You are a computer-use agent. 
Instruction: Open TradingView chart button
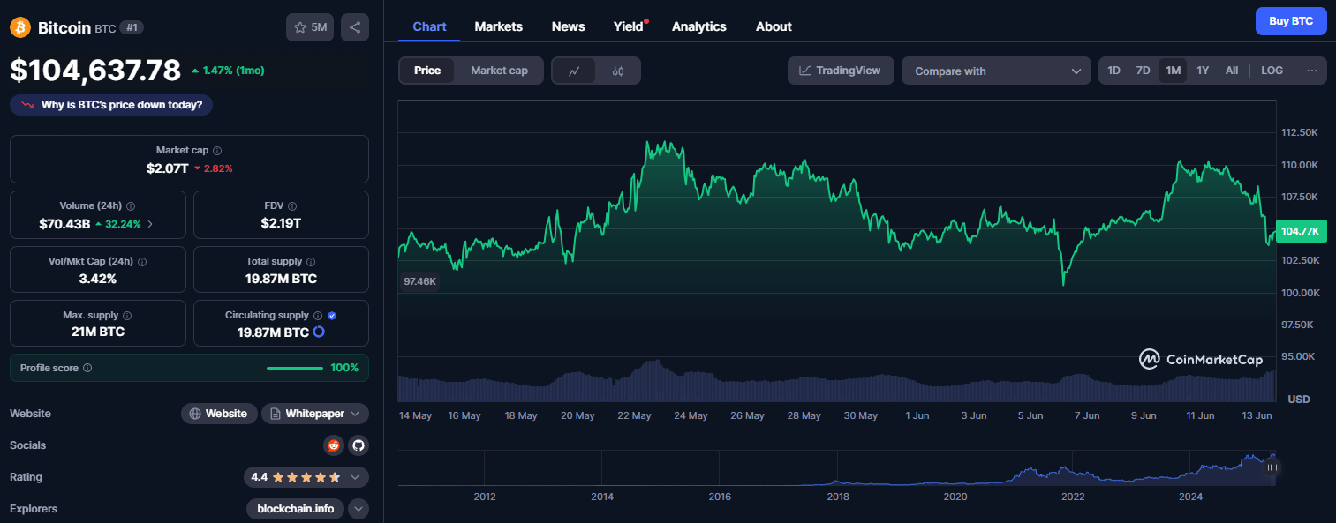coord(841,71)
